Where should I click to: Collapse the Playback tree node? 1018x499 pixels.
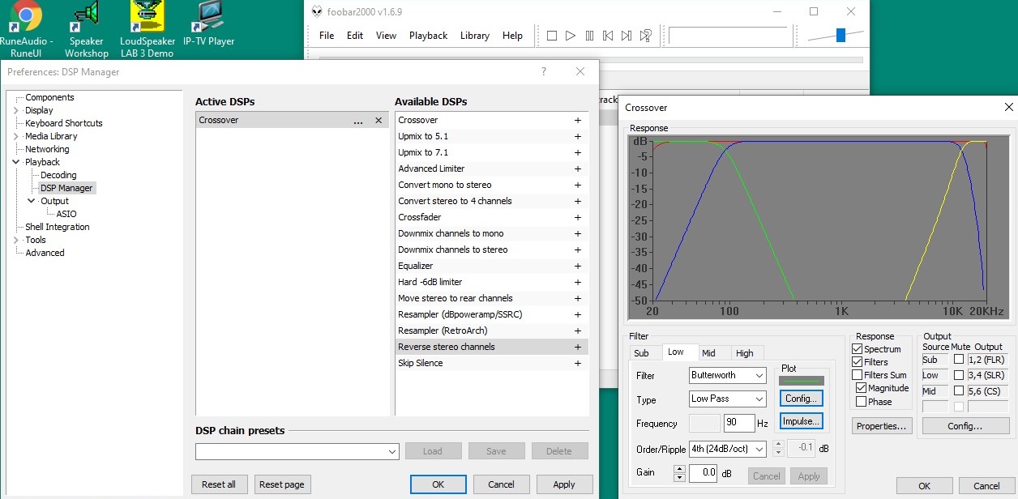(x=16, y=162)
